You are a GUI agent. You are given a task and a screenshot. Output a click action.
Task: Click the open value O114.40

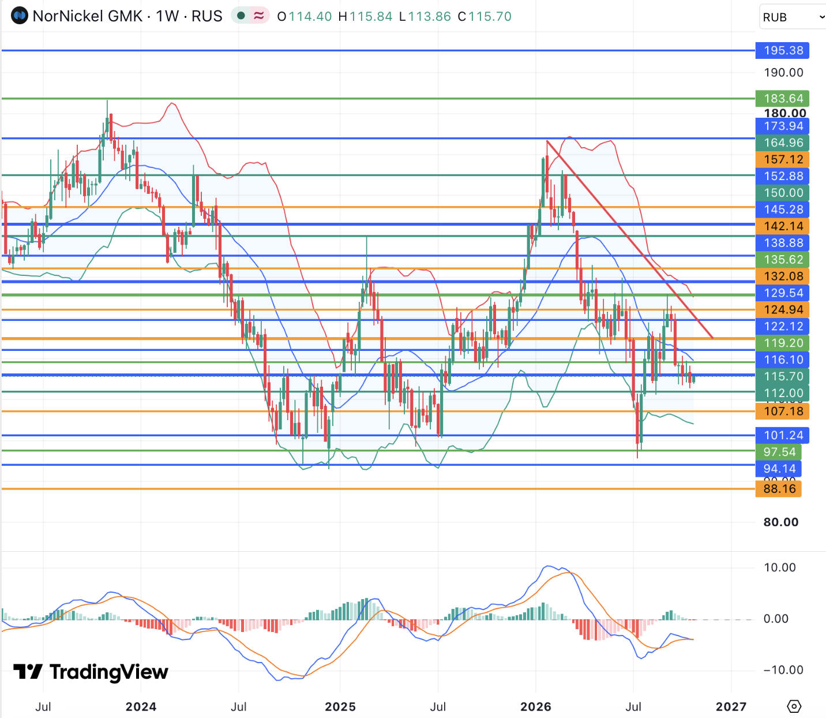[305, 16]
